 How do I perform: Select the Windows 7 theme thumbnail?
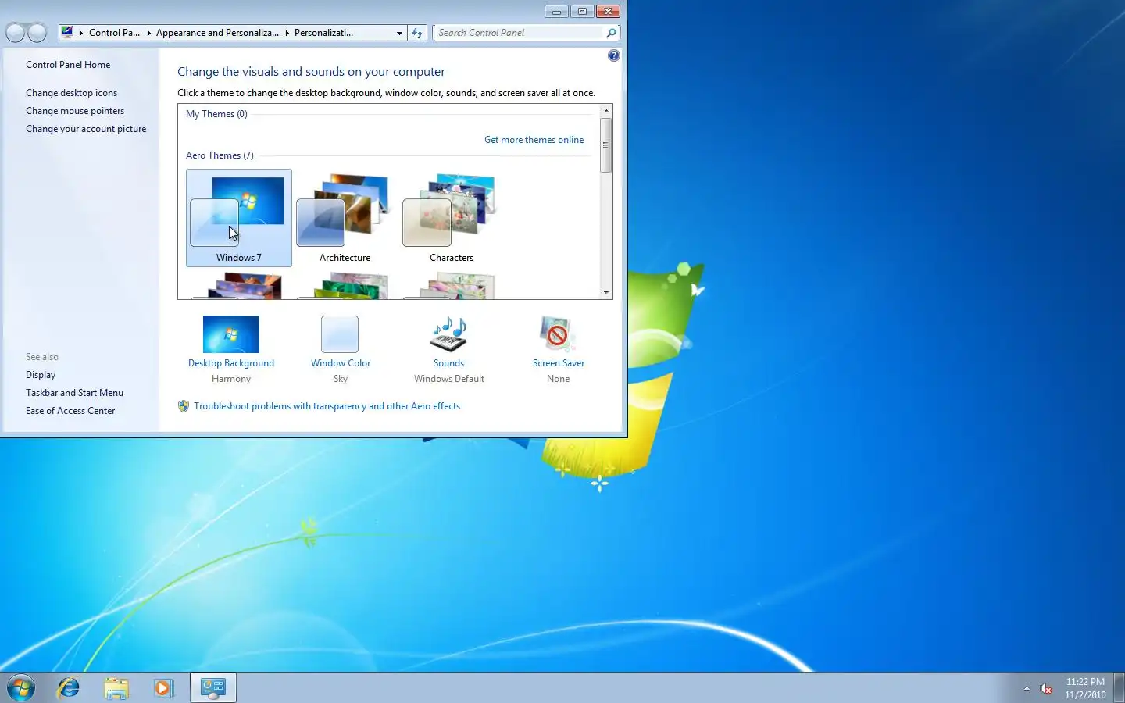238,218
